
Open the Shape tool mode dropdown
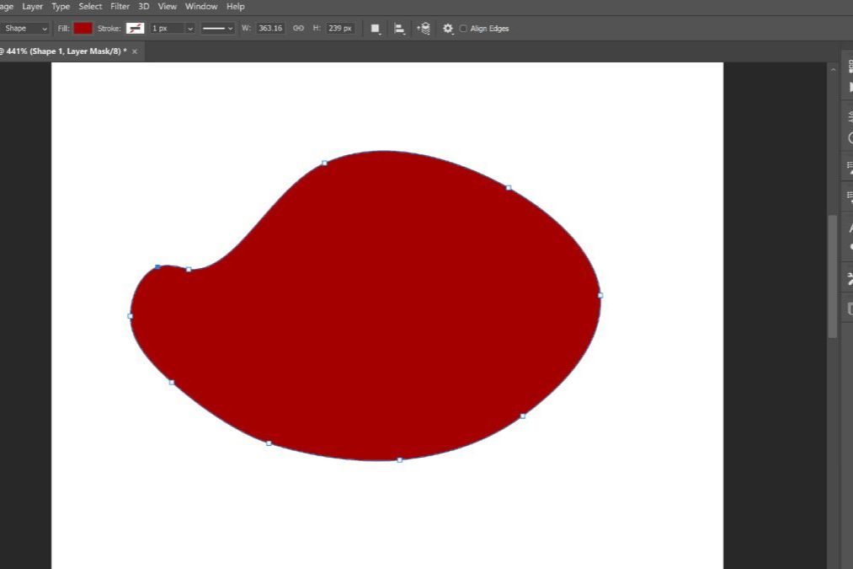pyautogui.click(x=25, y=29)
